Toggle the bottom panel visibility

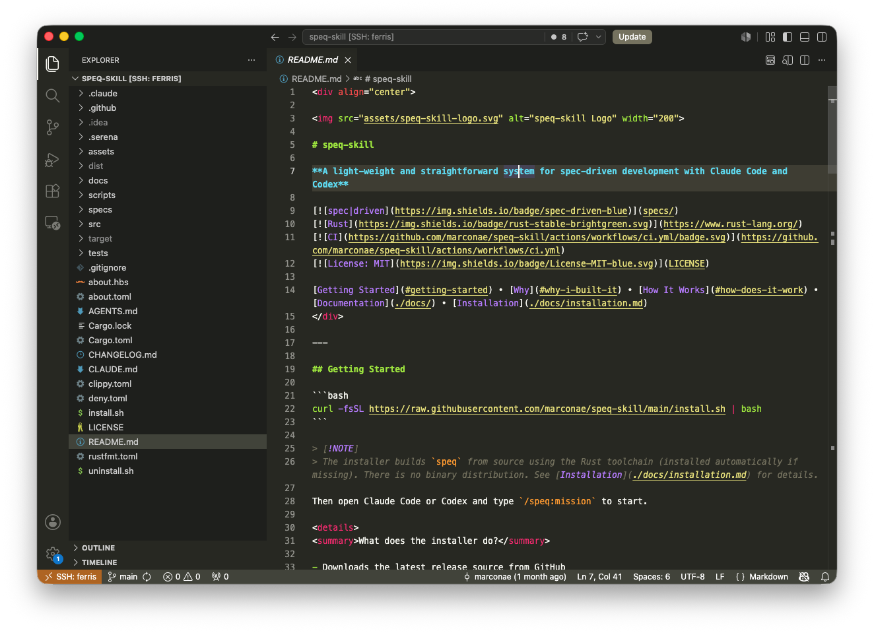pyautogui.click(x=805, y=37)
